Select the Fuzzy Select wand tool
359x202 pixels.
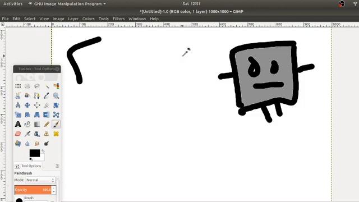pyautogui.click(x=47, y=86)
